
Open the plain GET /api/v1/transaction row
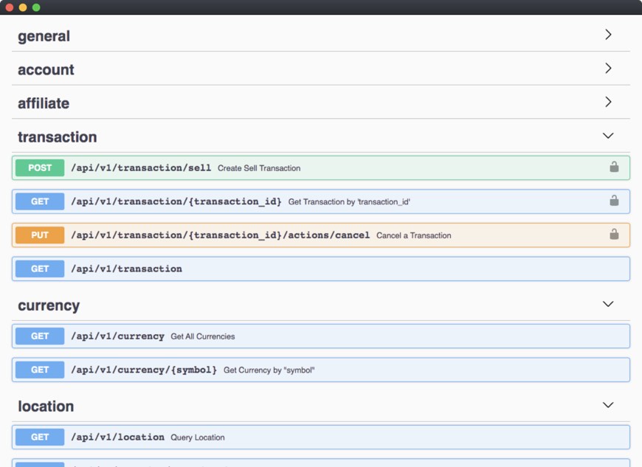click(126, 269)
